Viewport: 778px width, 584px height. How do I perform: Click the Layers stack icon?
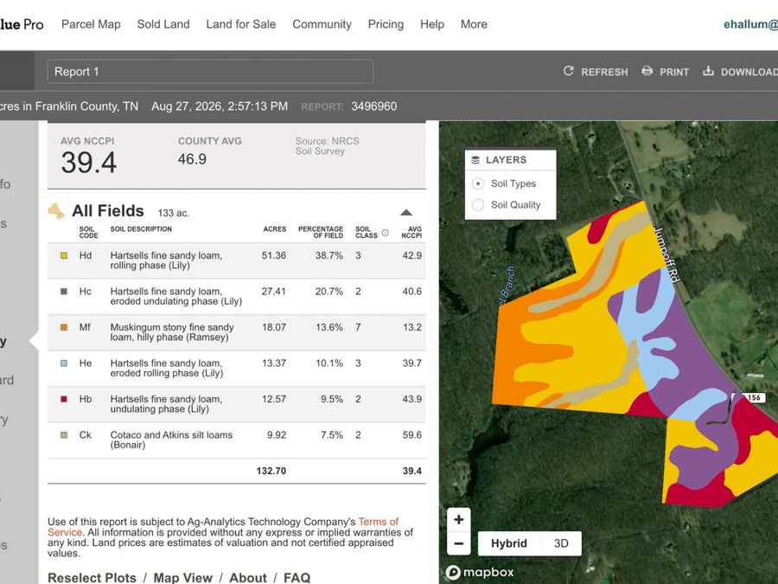click(475, 160)
